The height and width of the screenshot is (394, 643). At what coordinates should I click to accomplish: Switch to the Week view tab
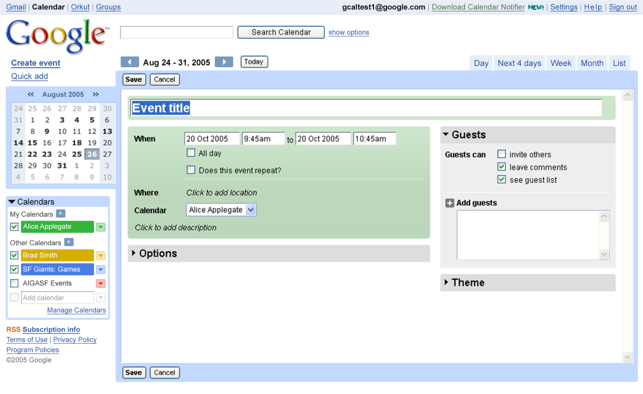[561, 63]
